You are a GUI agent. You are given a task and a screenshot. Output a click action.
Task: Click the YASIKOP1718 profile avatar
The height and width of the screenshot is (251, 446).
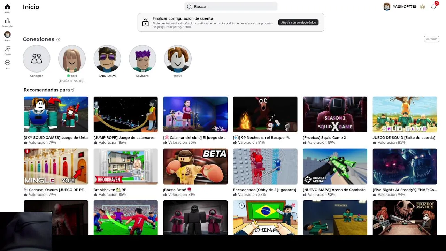pyautogui.click(x=387, y=7)
